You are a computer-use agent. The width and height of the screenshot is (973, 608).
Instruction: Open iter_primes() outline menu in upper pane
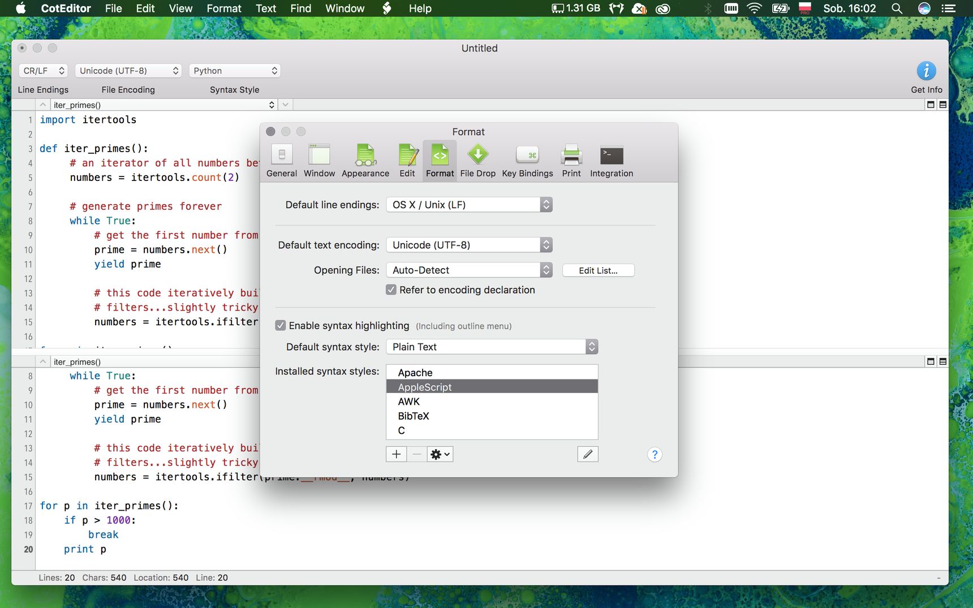(x=164, y=105)
